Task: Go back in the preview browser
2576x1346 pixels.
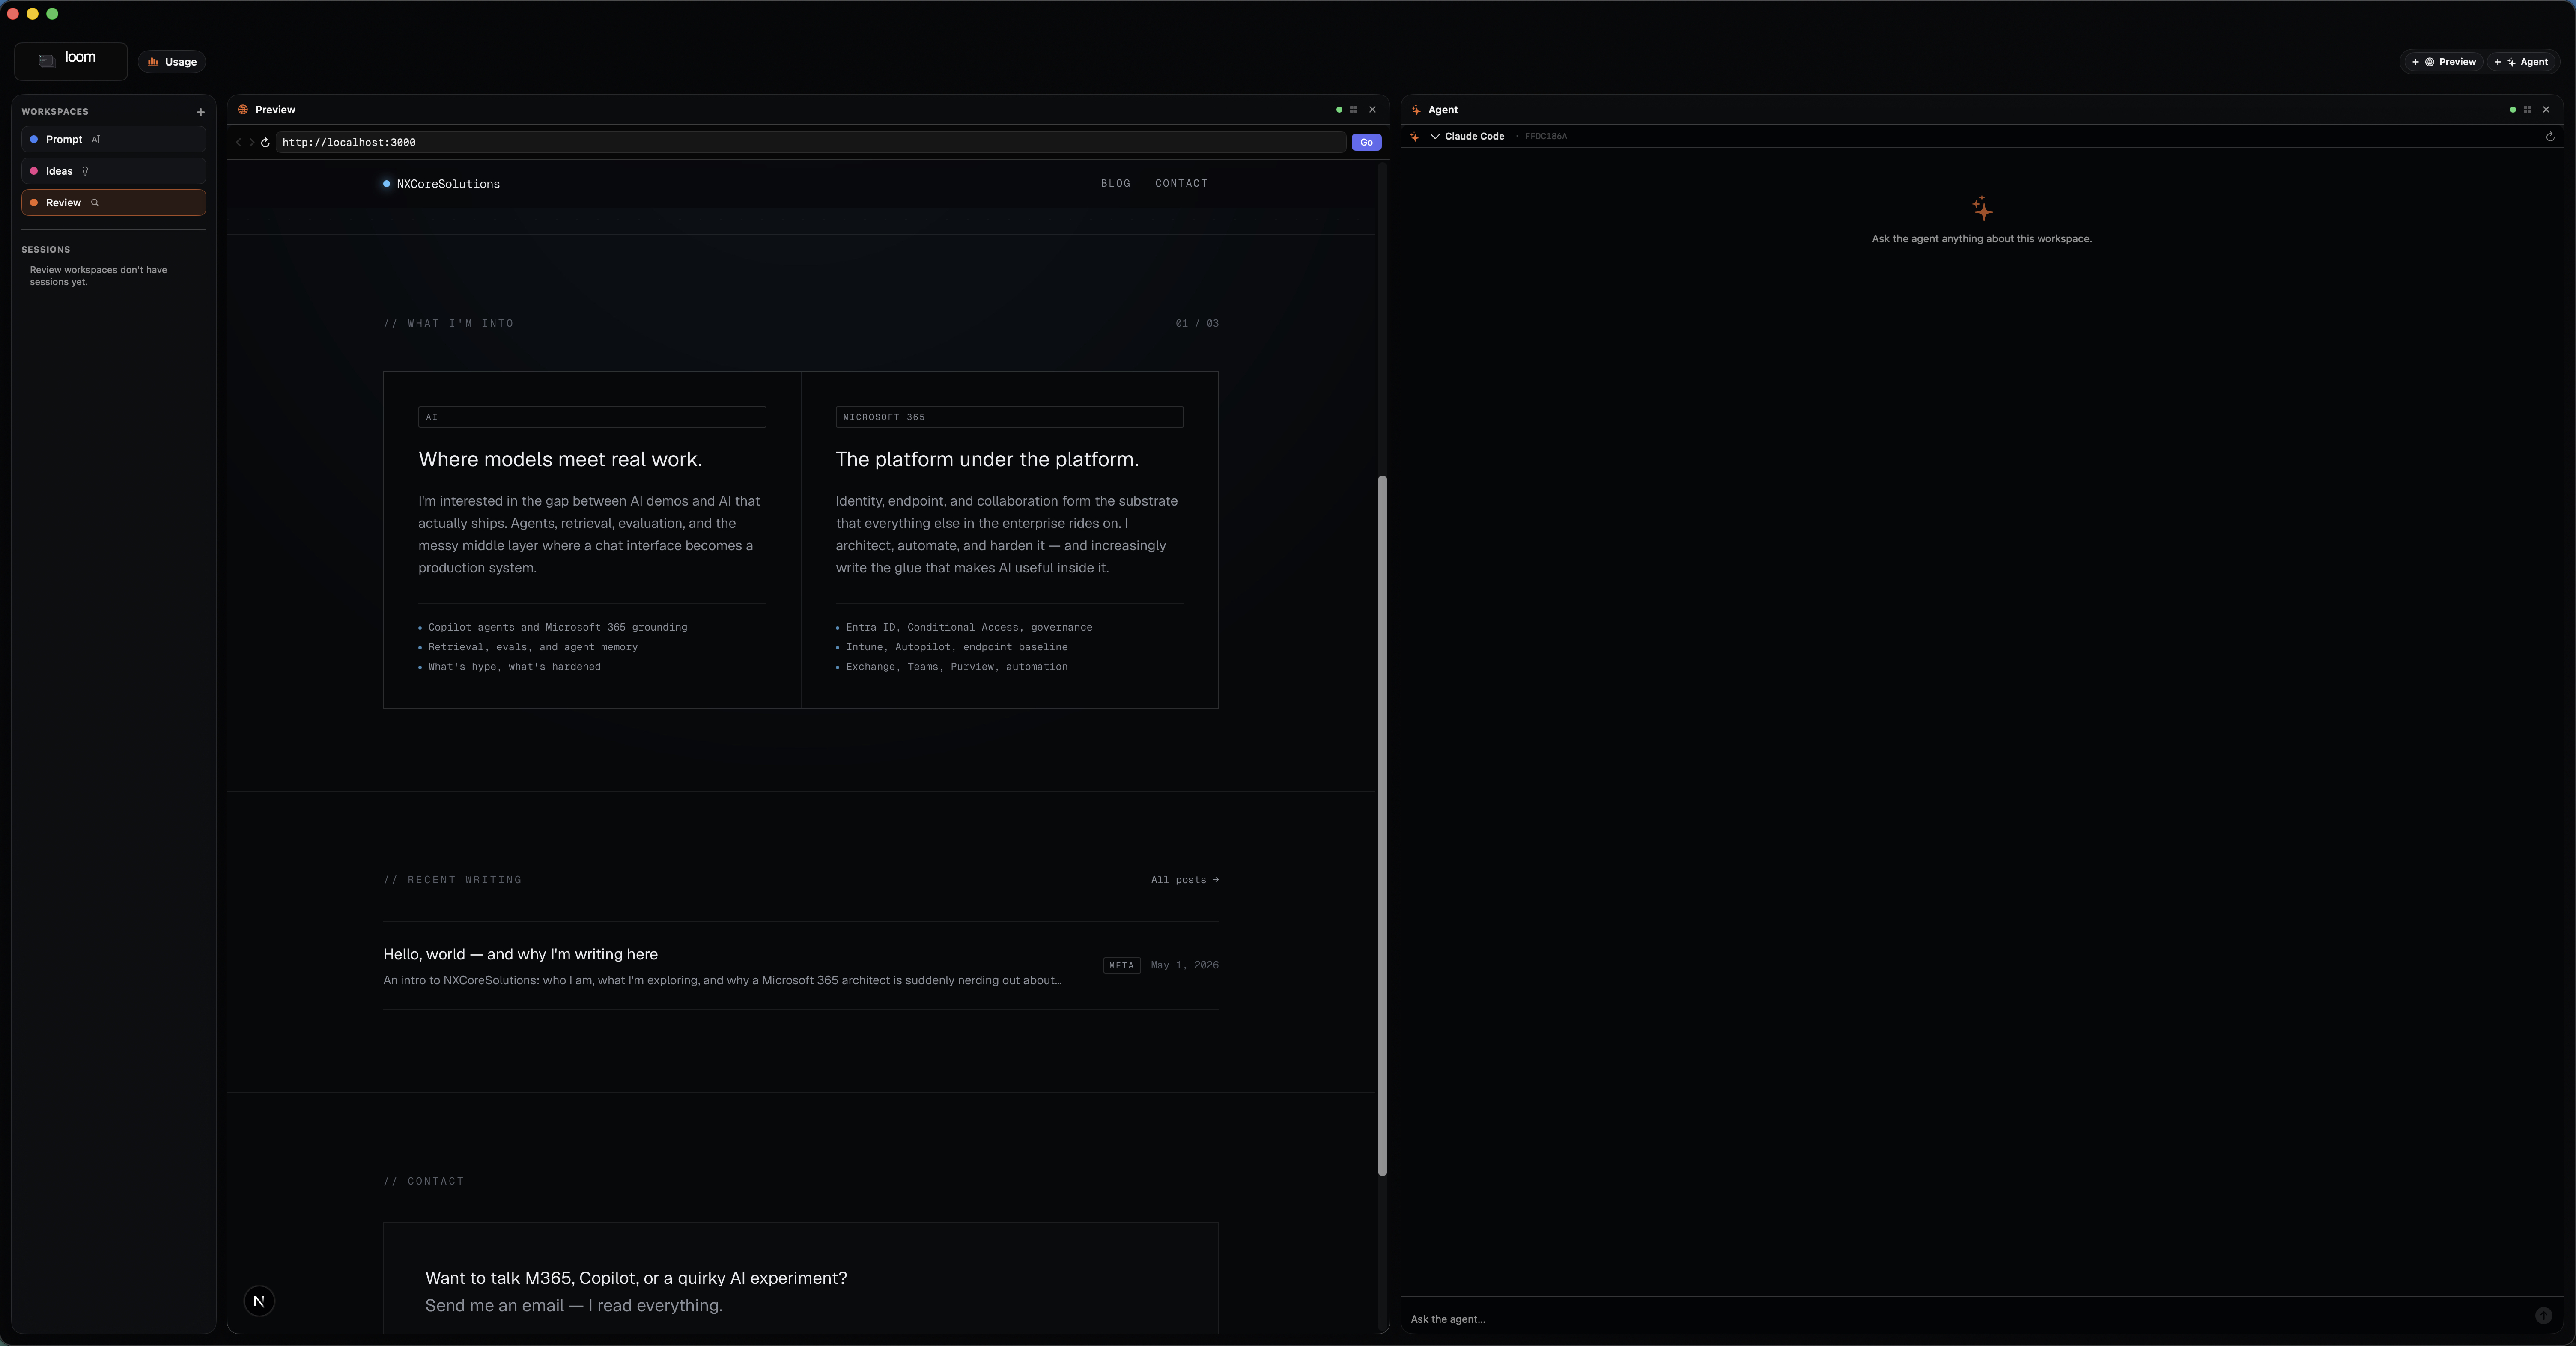Action: (238, 143)
